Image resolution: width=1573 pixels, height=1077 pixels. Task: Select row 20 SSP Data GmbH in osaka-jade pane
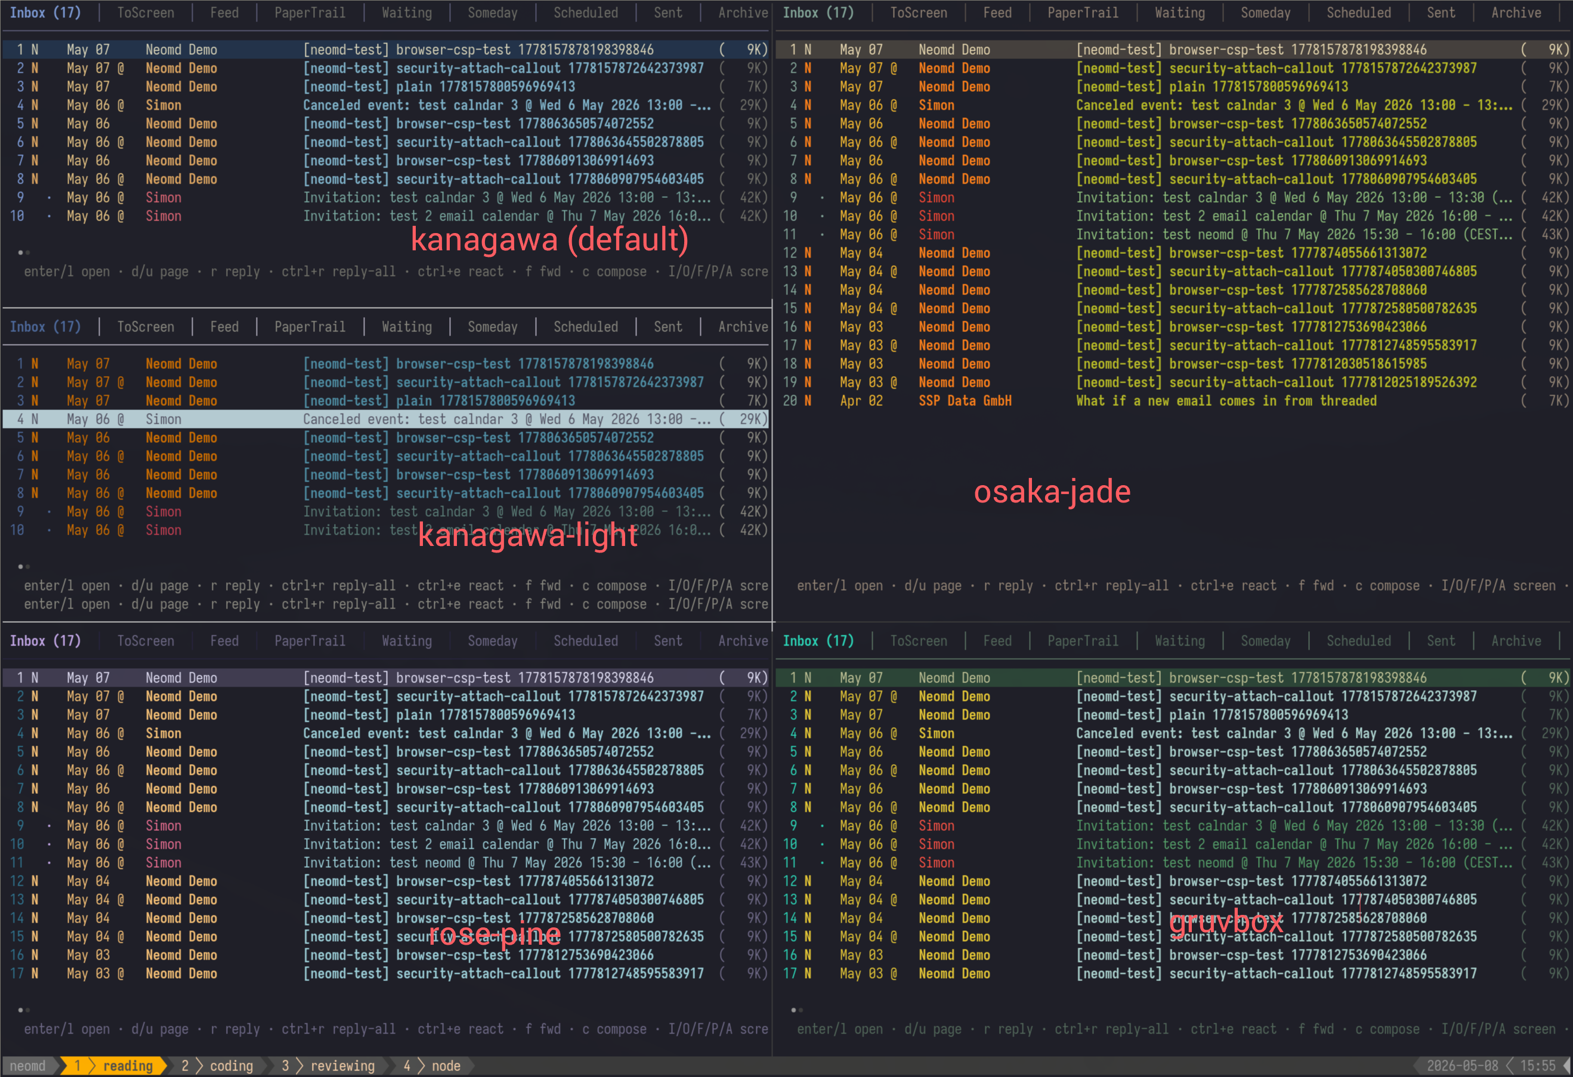(1173, 401)
